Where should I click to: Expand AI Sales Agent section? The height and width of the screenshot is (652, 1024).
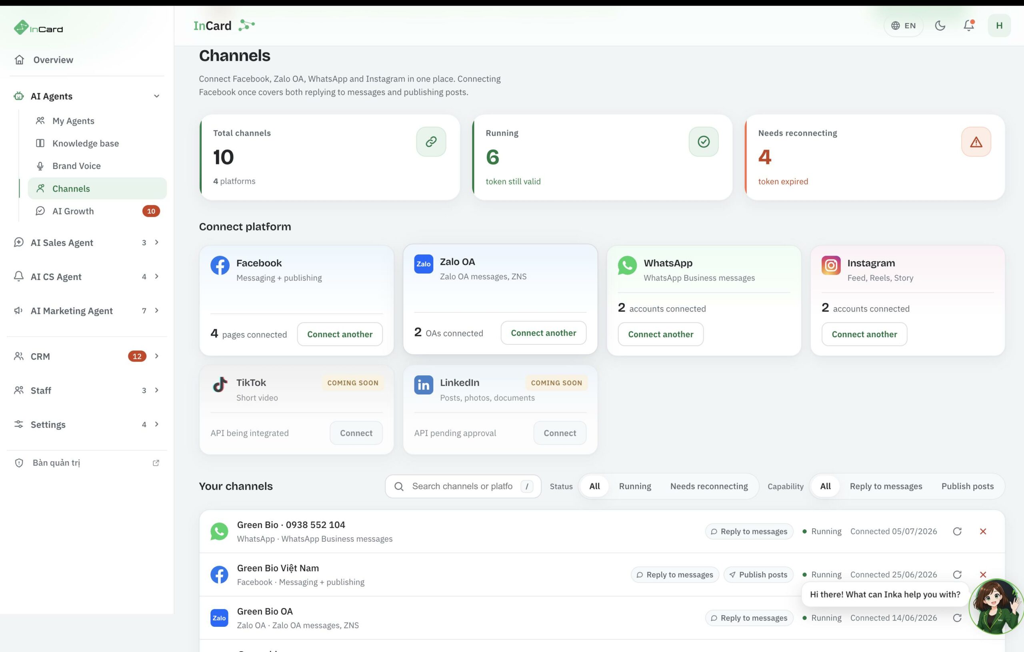coord(87,242)
